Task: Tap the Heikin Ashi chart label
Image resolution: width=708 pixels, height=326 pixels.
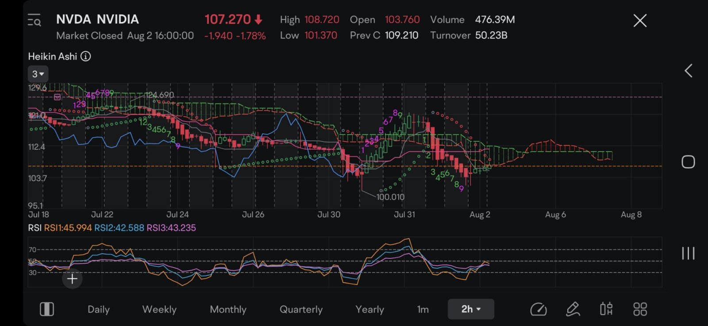Action: point(53,56)
